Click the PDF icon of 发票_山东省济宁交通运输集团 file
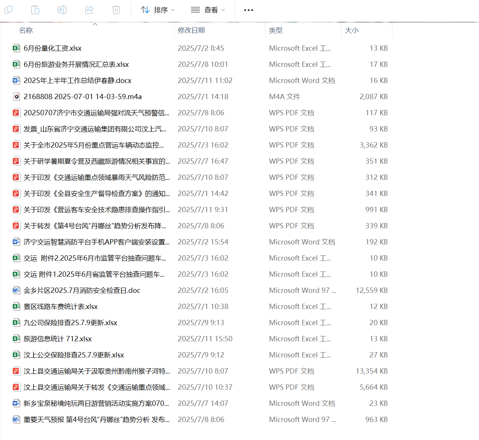Image resolution: width=479 pixels, height=440 pixels. tap(16, 129)
